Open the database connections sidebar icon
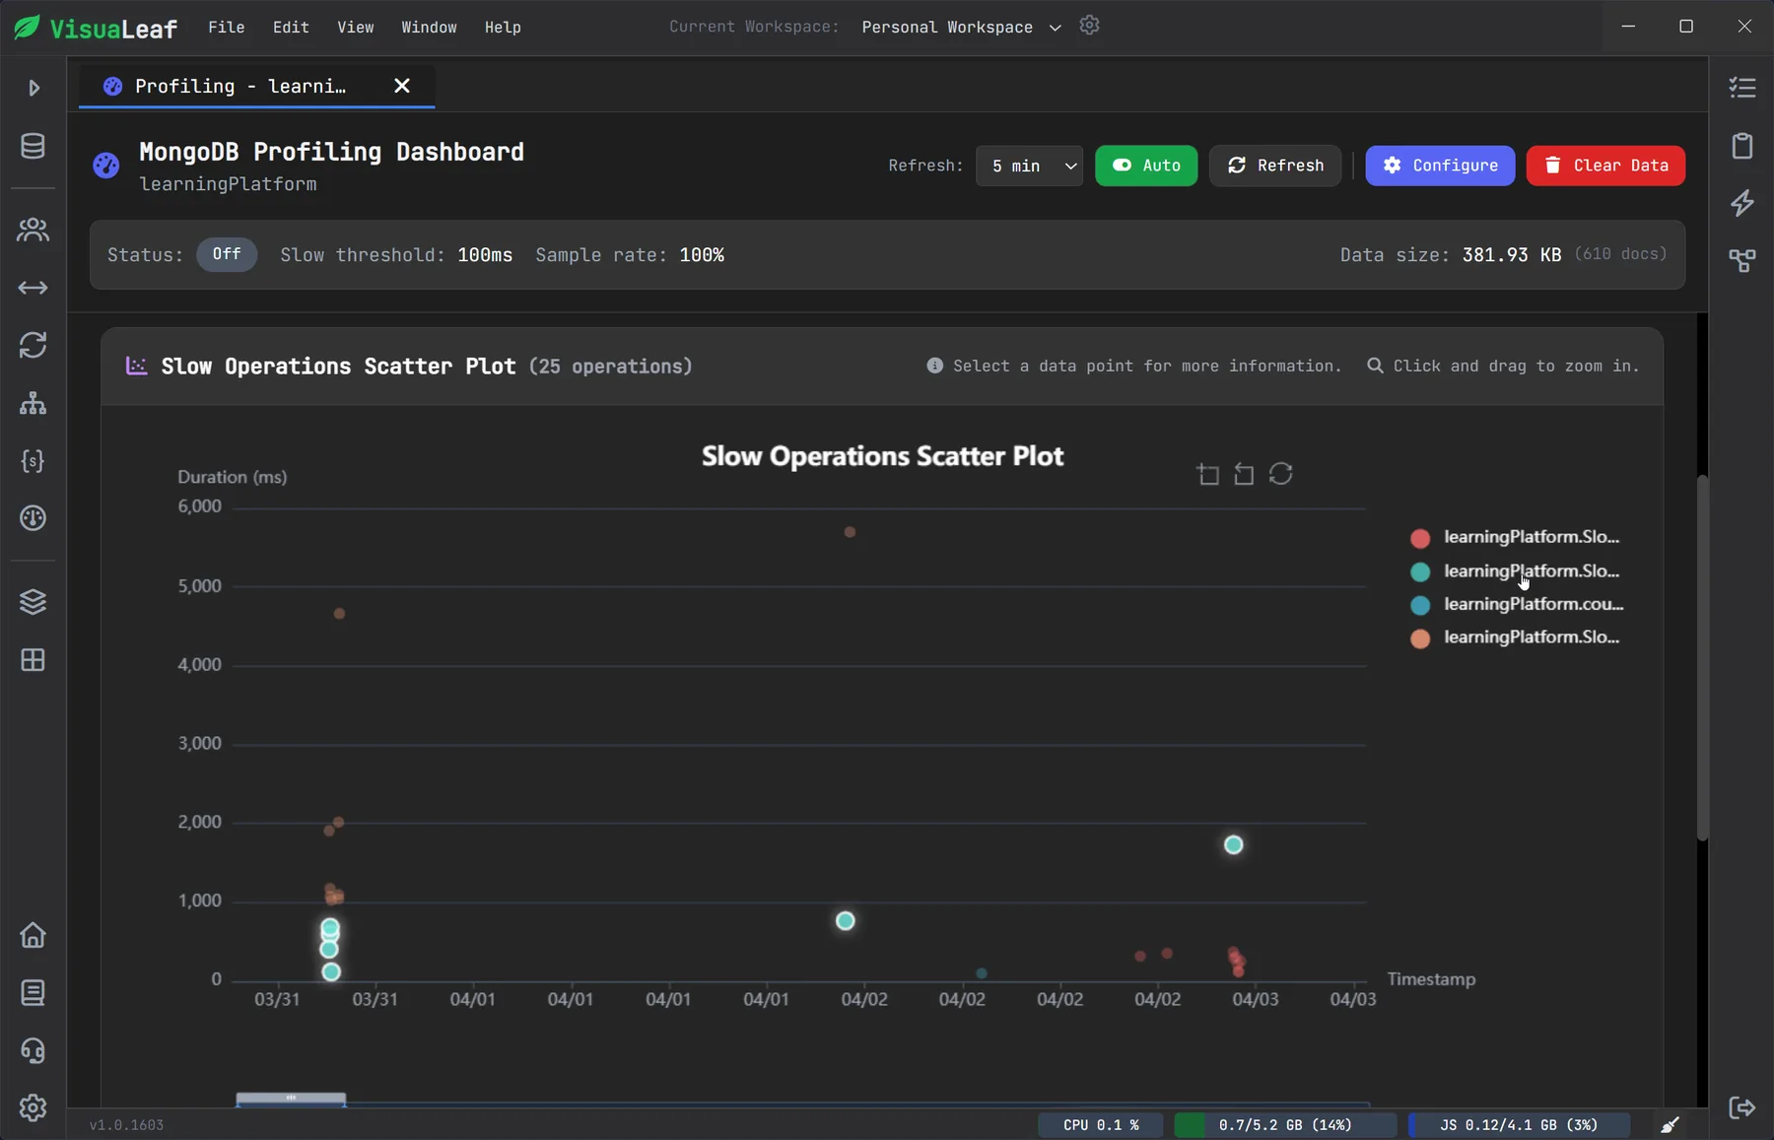The image size is (1774, 1140). pos(34,146)
